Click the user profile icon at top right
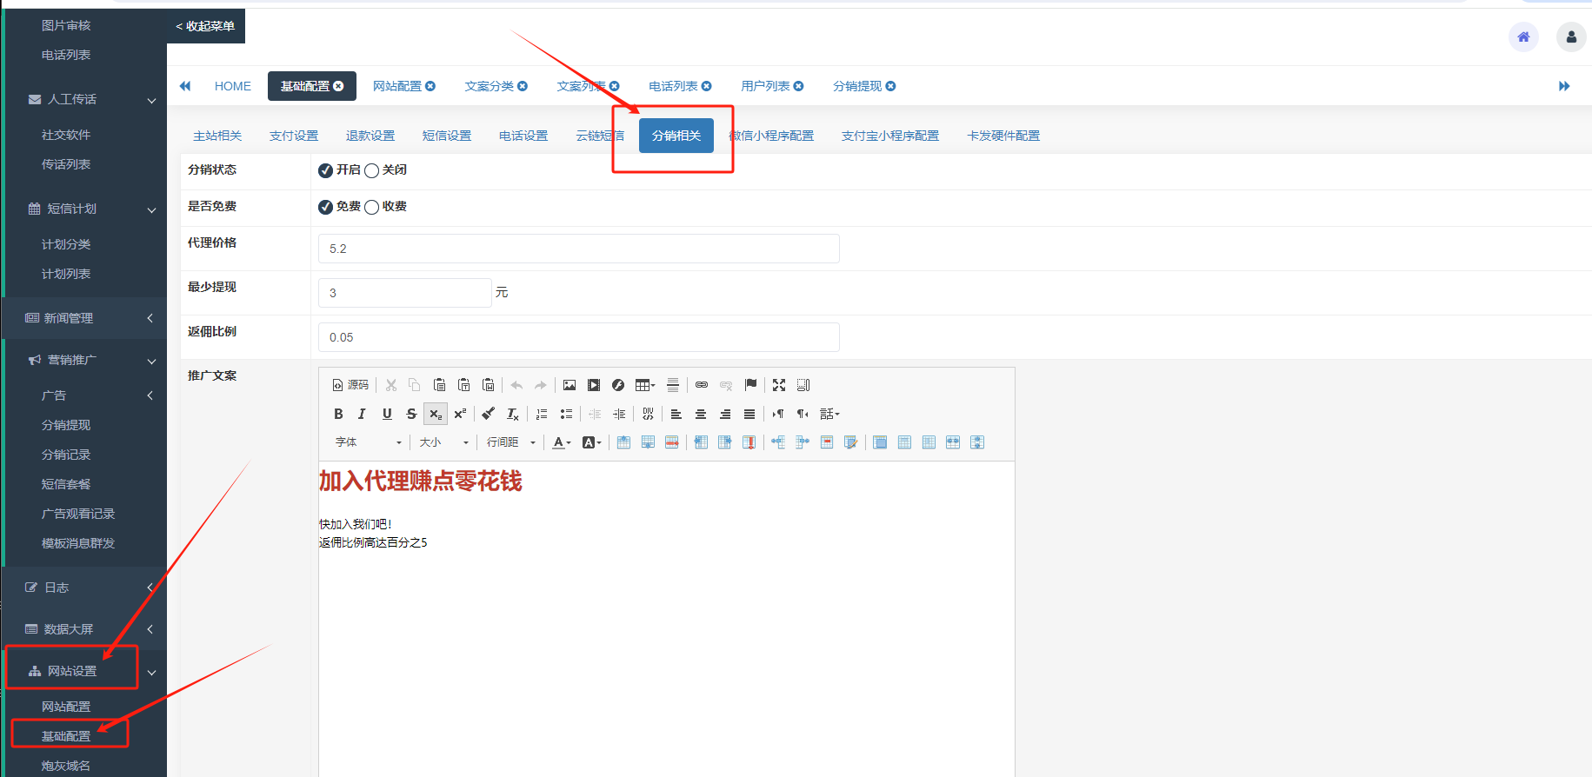The height and width of the screenshot is (777, 1592). click(1571, 37)
